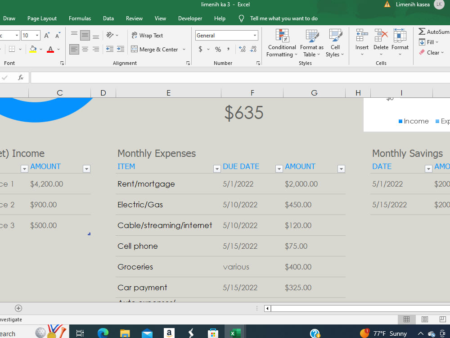
Task: Add a new sheet with plus button
Action: [x=18, y=308]
